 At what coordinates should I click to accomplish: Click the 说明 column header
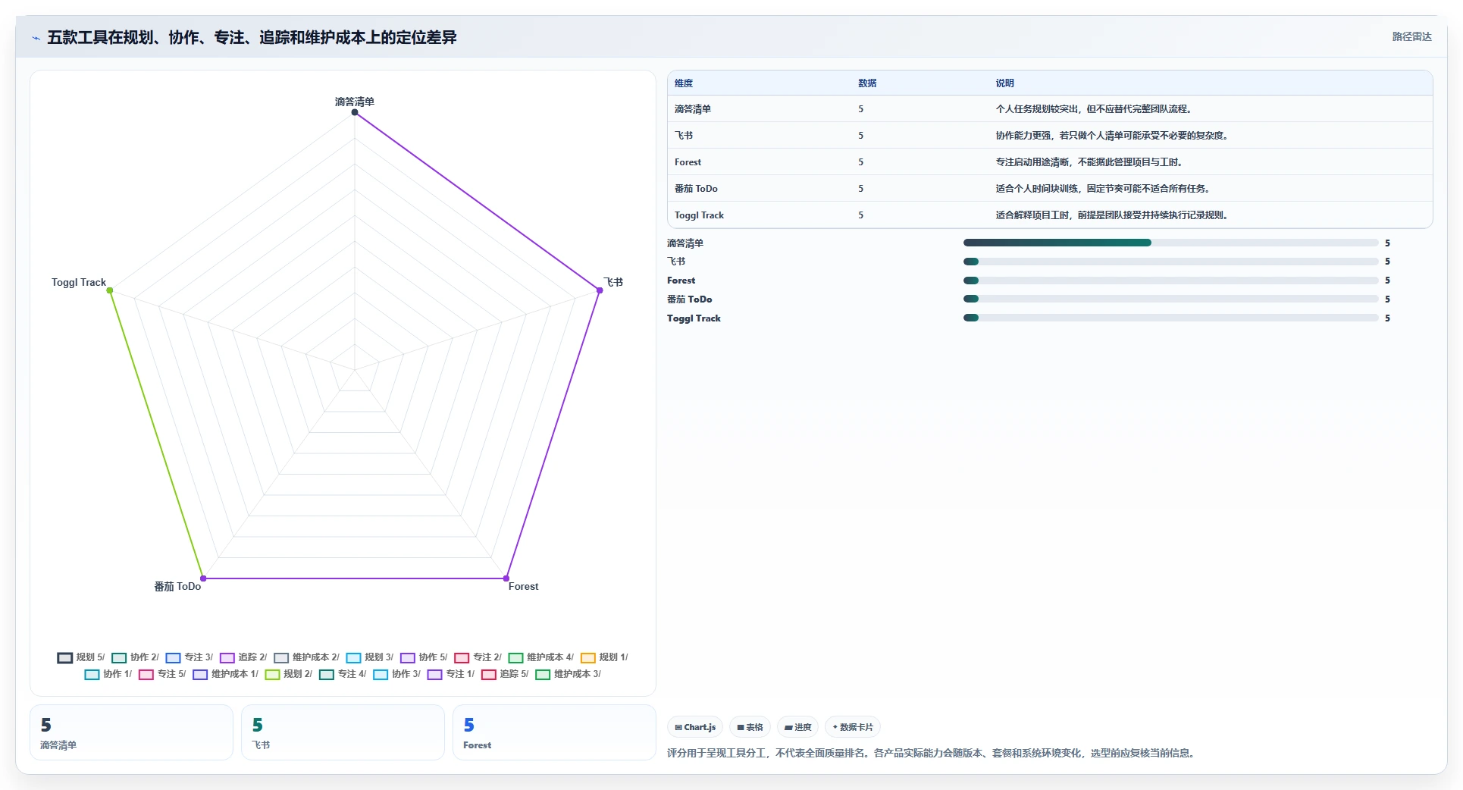1004,83
